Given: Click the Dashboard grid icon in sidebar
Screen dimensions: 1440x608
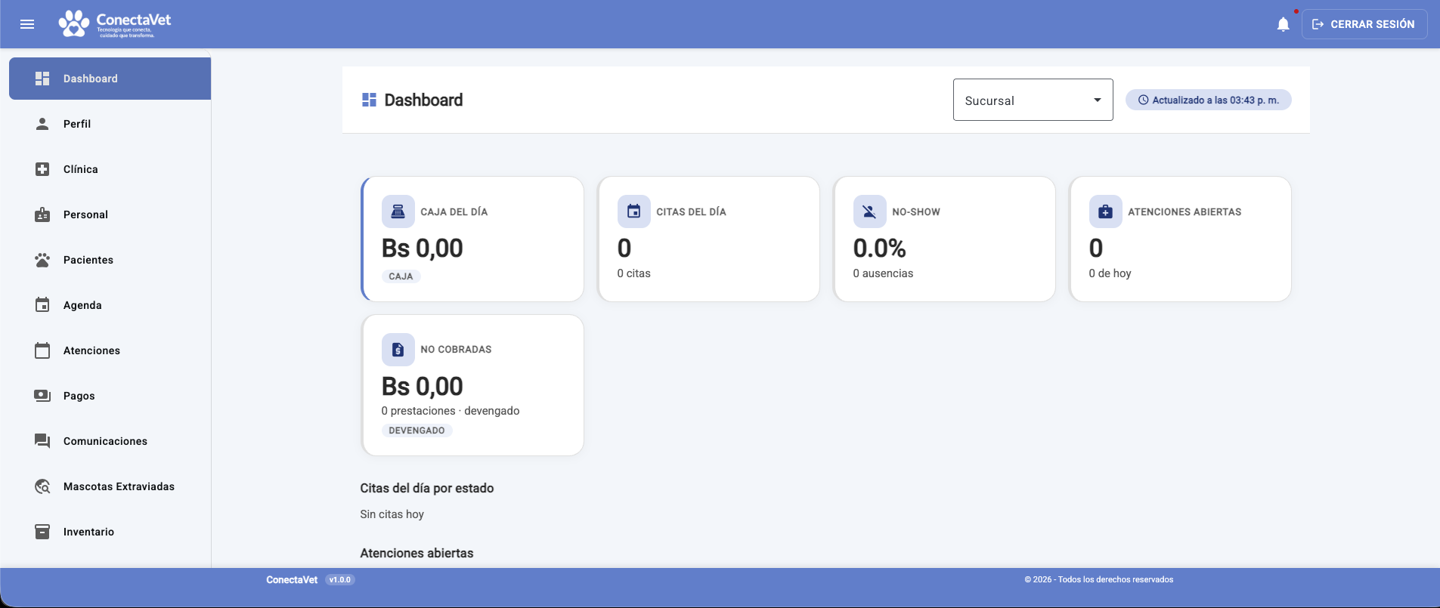Looking at the screenshot, I should pos(42,79).
